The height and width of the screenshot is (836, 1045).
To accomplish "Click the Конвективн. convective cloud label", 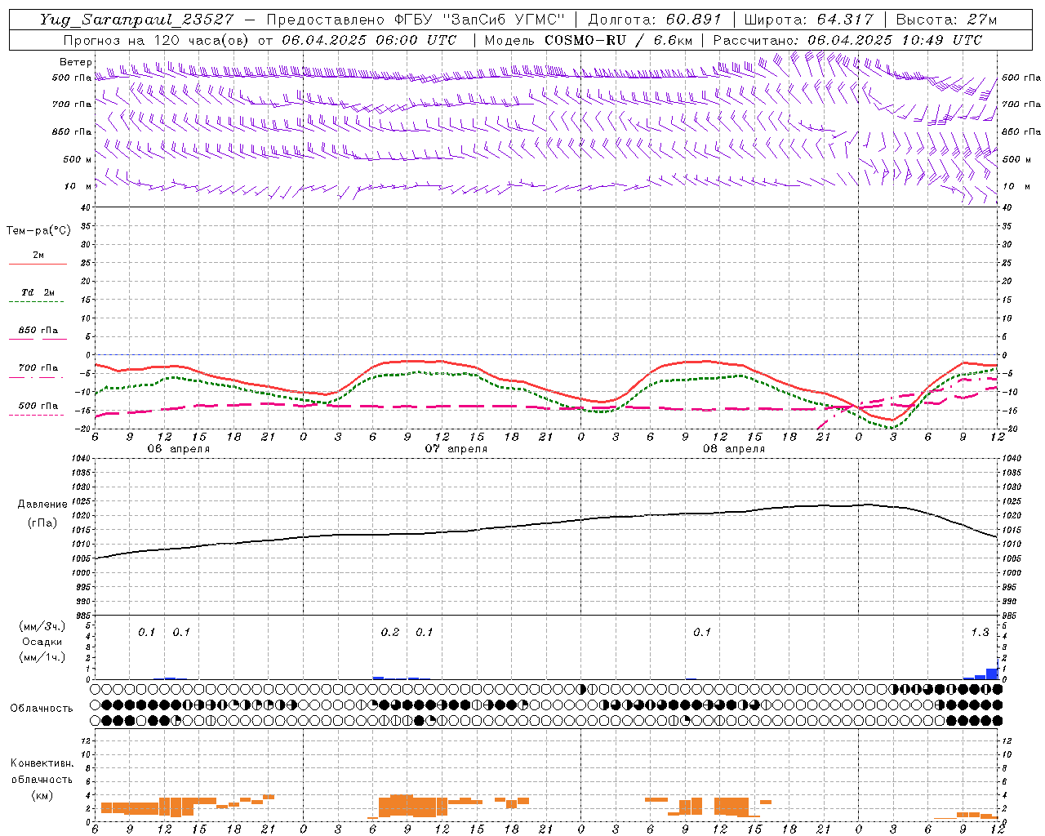I will point(42,763).
